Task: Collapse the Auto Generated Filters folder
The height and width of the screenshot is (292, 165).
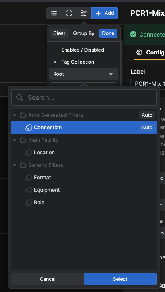Action: point(15,115)
